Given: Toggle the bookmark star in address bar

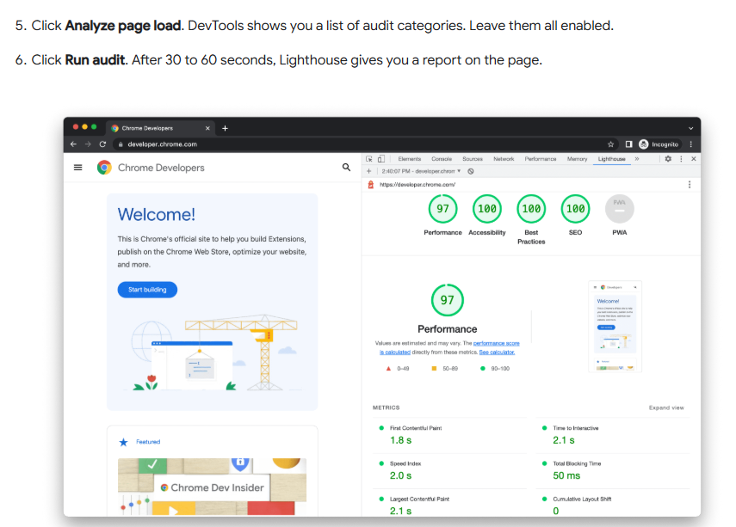Looking at the screenshot, I should [609, 144].
